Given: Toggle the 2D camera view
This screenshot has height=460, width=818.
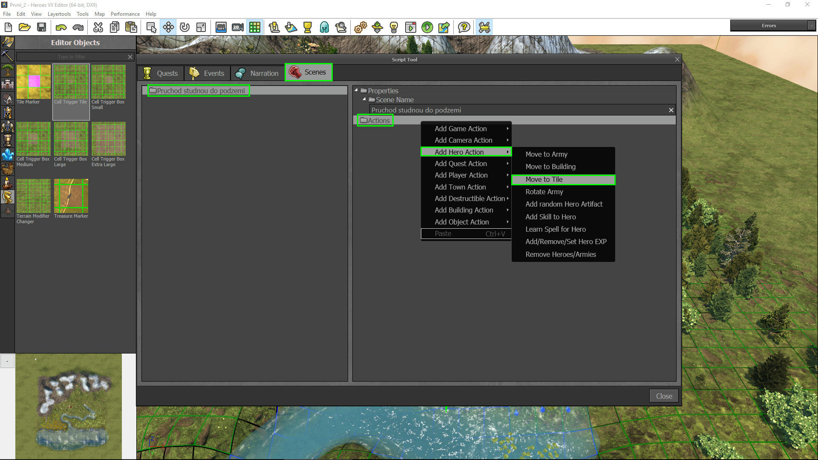Looking at the screenshot, I should [238, 27].
